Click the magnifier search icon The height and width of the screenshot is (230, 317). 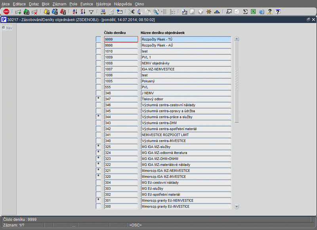[156, 12]
